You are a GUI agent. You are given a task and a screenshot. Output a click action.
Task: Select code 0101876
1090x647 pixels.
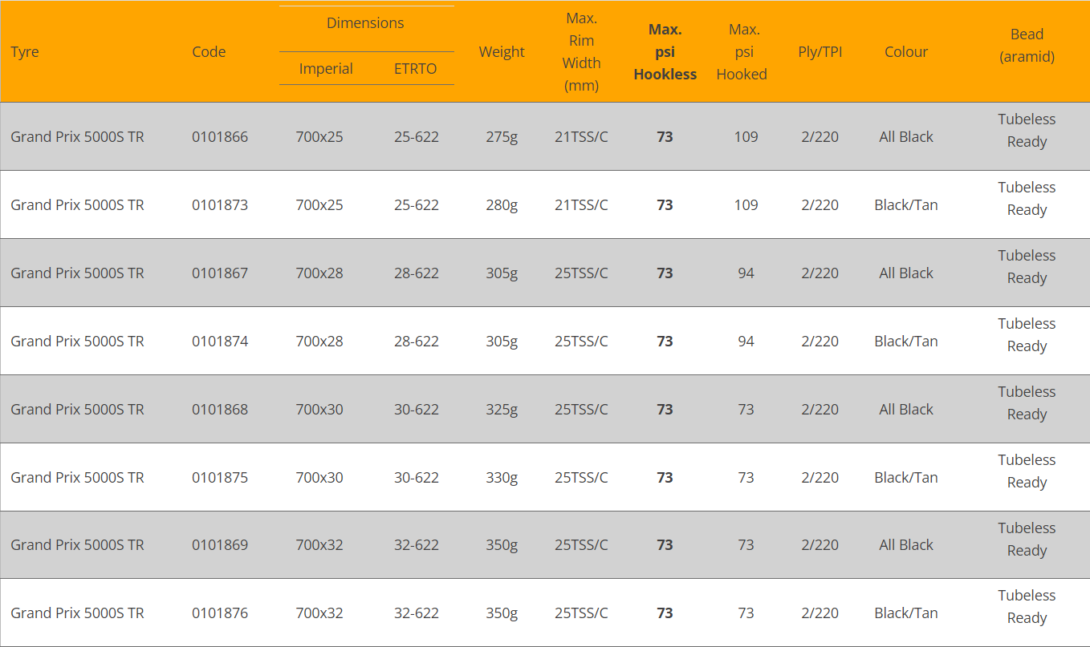220,613
